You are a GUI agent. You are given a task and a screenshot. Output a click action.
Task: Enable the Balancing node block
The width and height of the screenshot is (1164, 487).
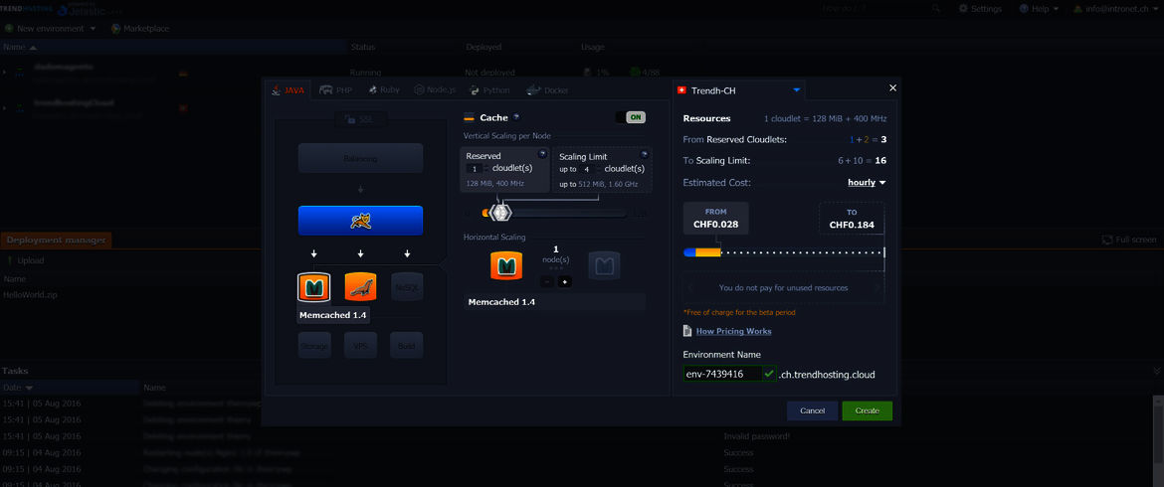[x=360, y=159]
